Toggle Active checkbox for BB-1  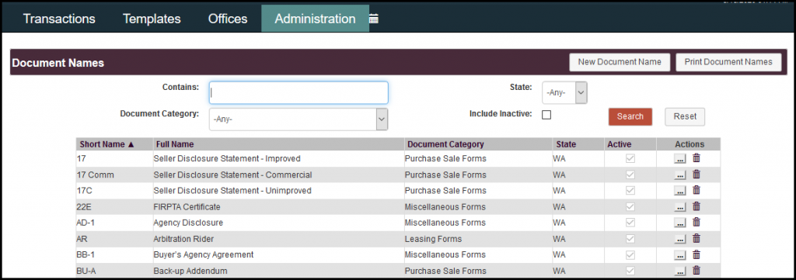[630, 254]
